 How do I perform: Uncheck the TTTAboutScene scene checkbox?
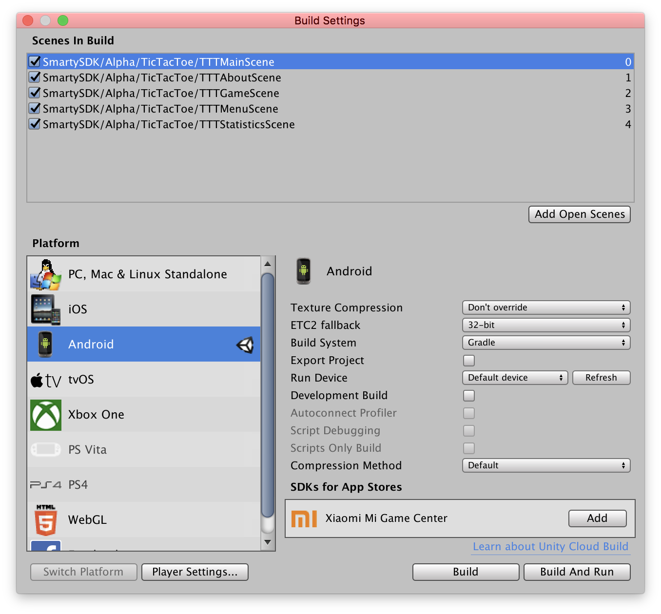[x=34, y=77]
